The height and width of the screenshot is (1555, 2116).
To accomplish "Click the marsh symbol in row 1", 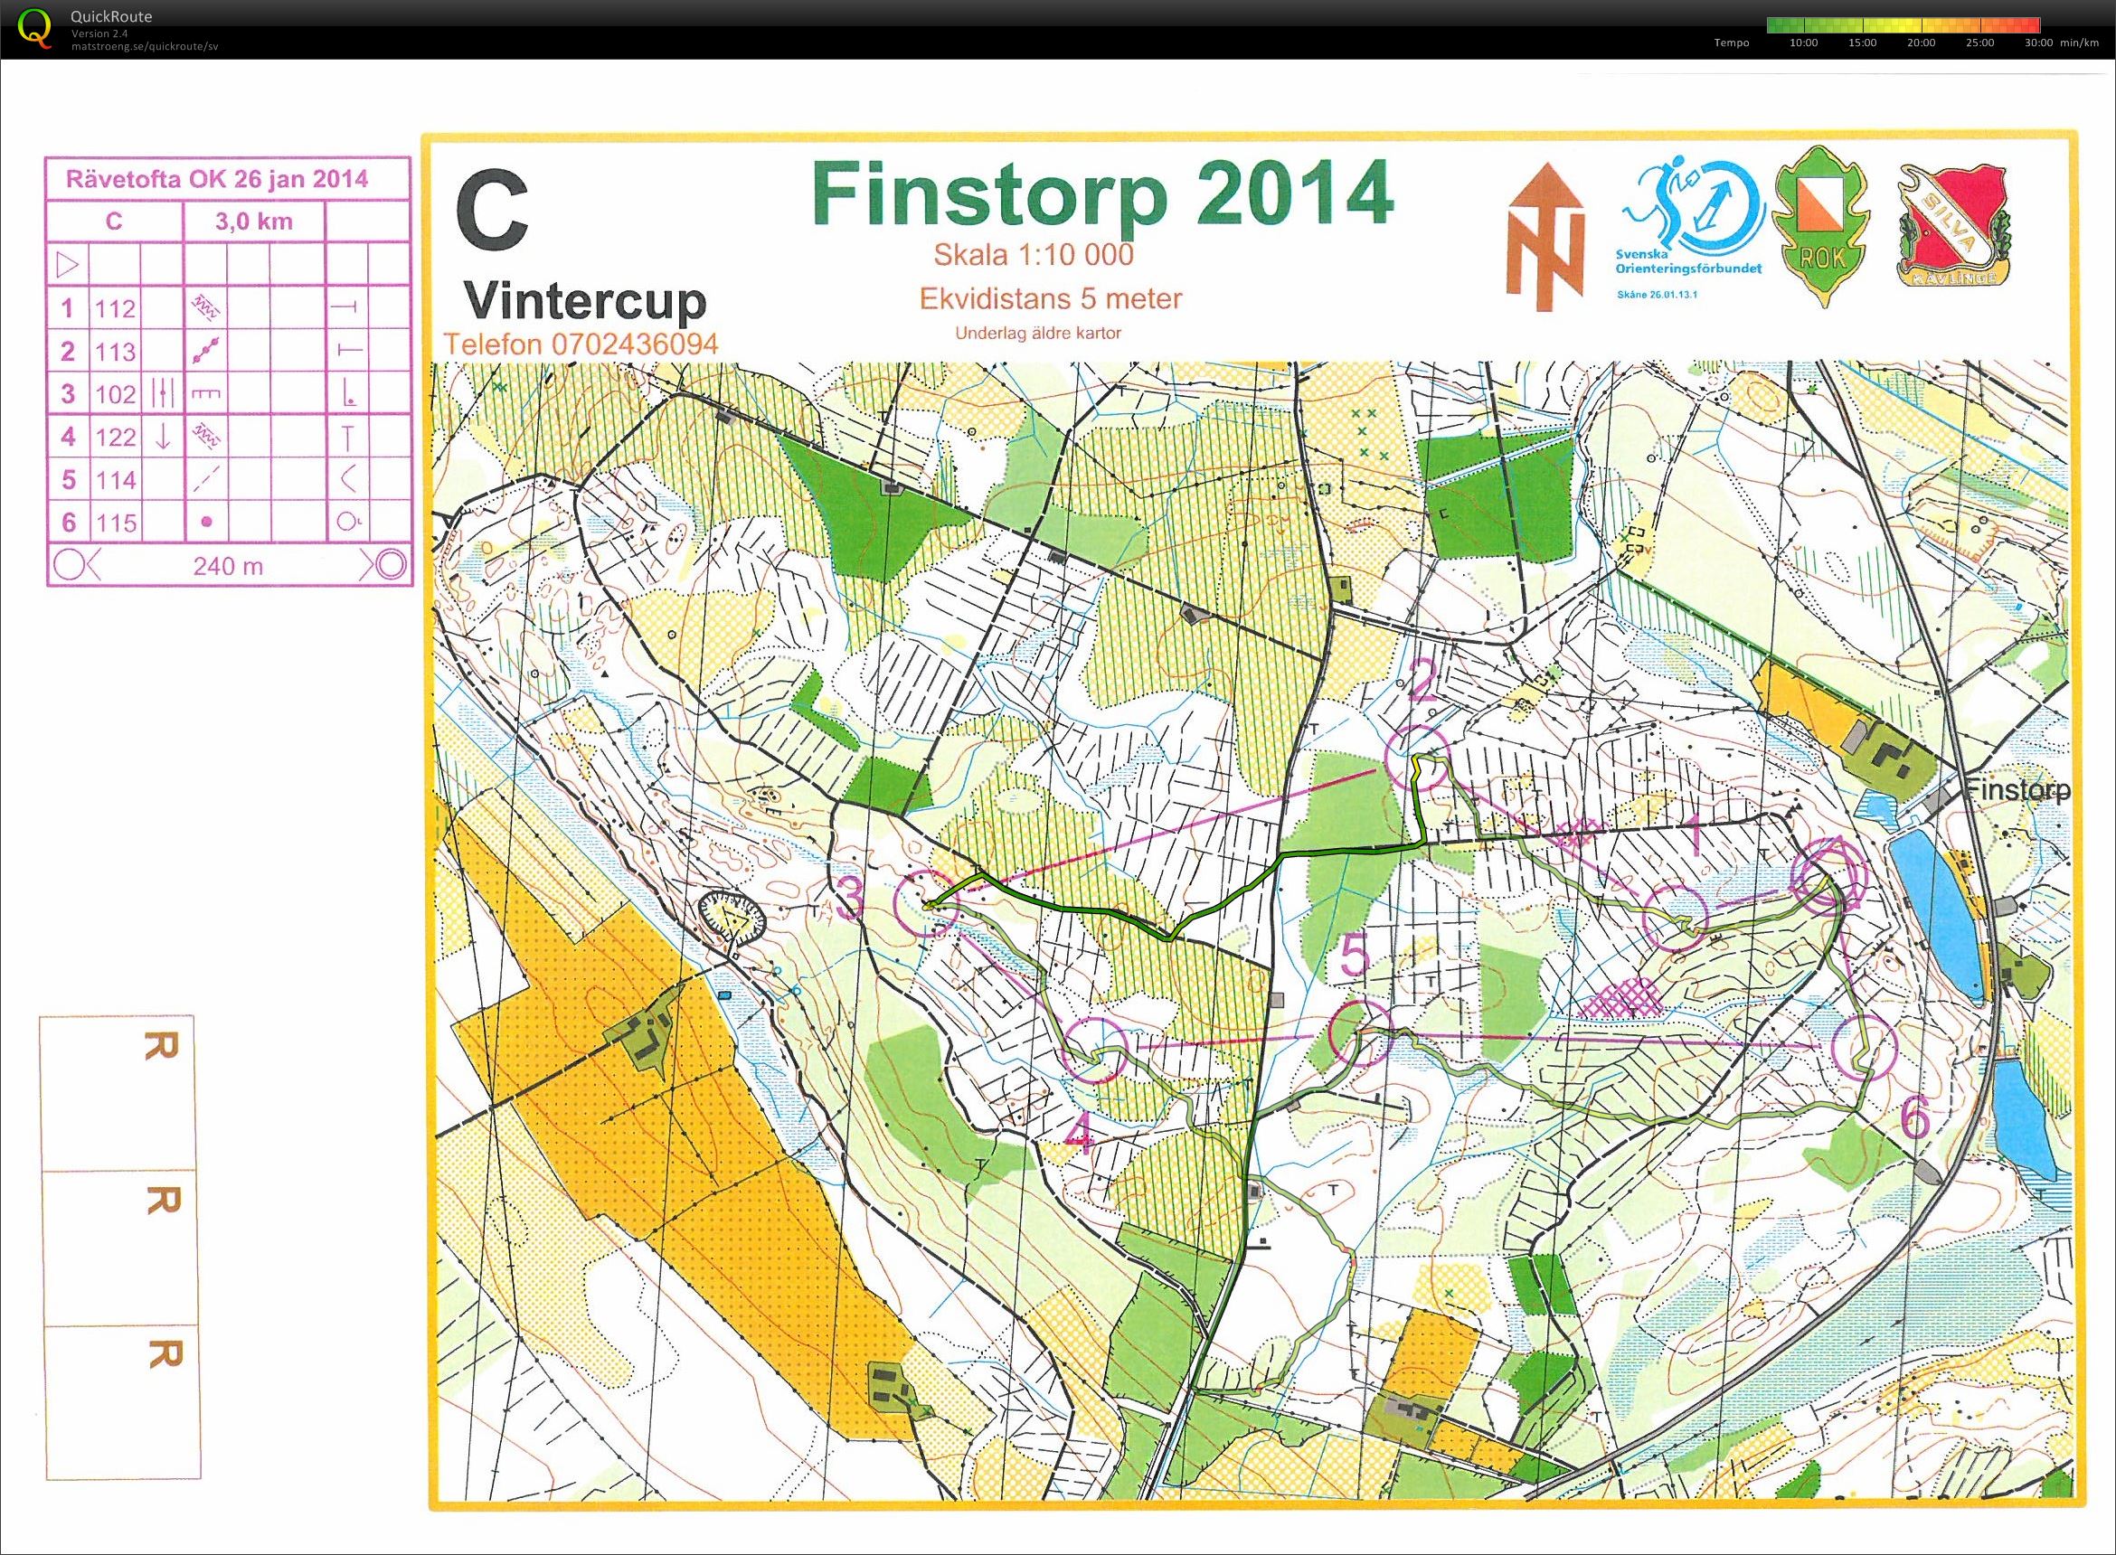I will click(x=205, y=306).
